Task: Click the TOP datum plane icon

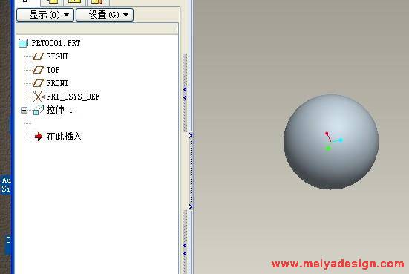Action: pyautogui.click(x=38, y=70)
